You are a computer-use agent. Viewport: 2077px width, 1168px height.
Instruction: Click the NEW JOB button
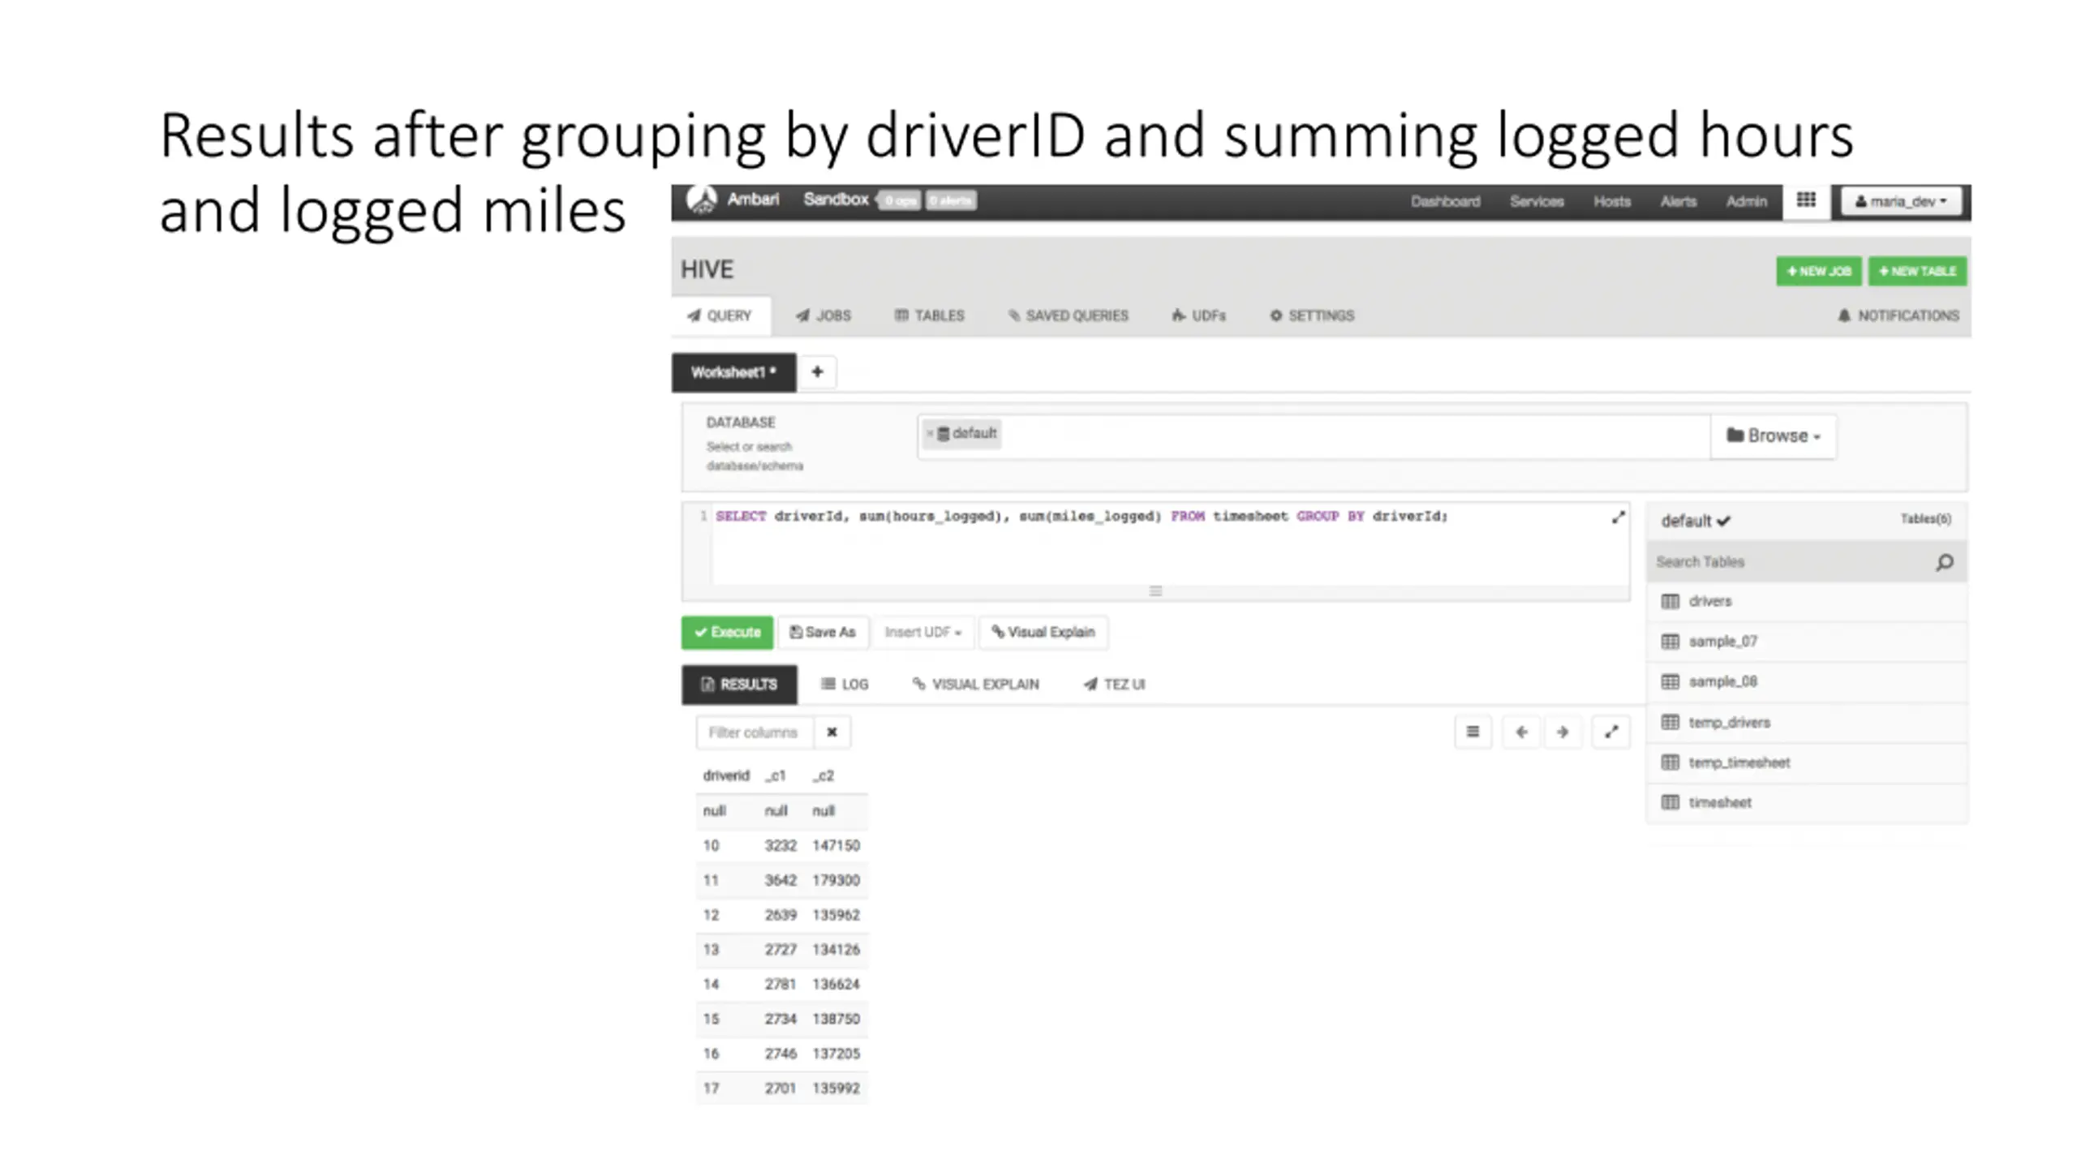(1818, 271)
